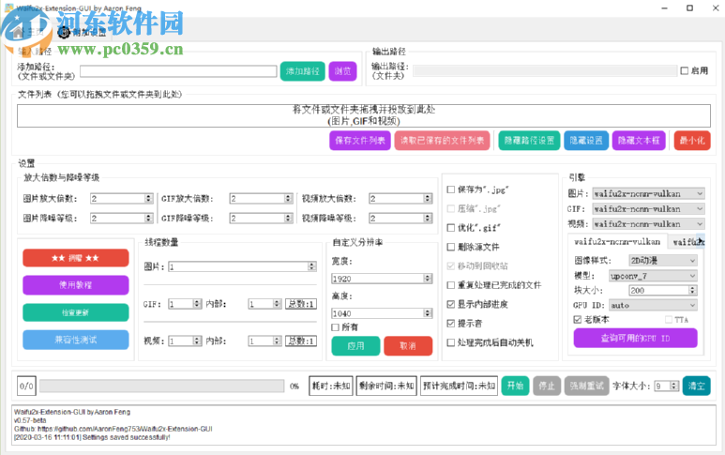
Task: Uncheck the 提示音 sound checkbox
Action: [x=451, y=324]
